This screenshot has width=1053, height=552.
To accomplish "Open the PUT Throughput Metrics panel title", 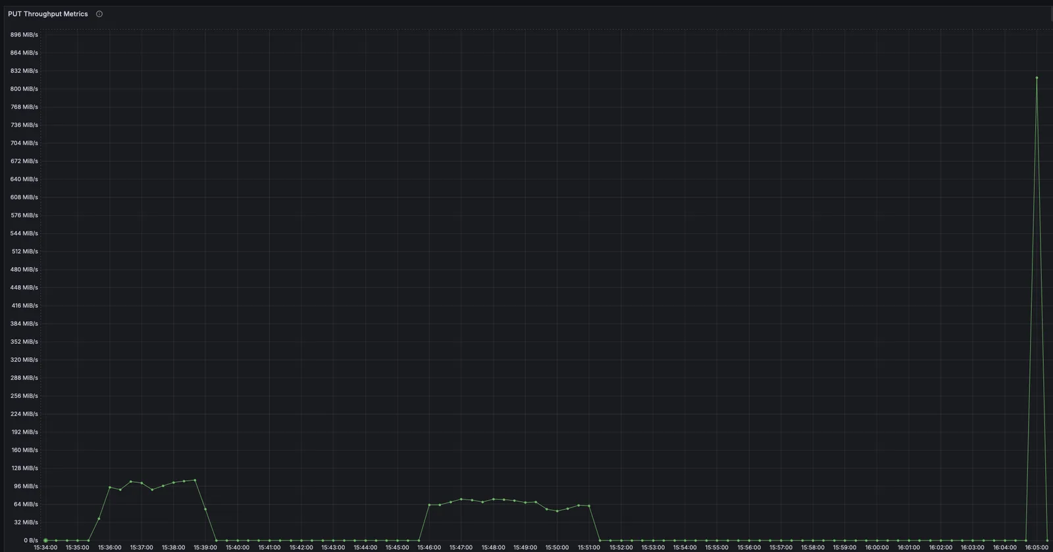I will click(x=48, y=14).
